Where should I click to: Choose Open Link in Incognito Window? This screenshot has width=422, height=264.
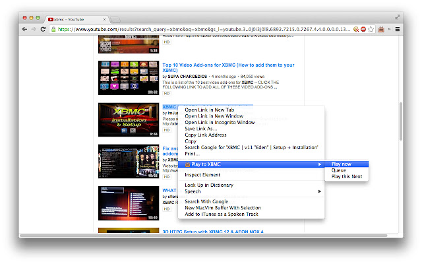(220, 122)
